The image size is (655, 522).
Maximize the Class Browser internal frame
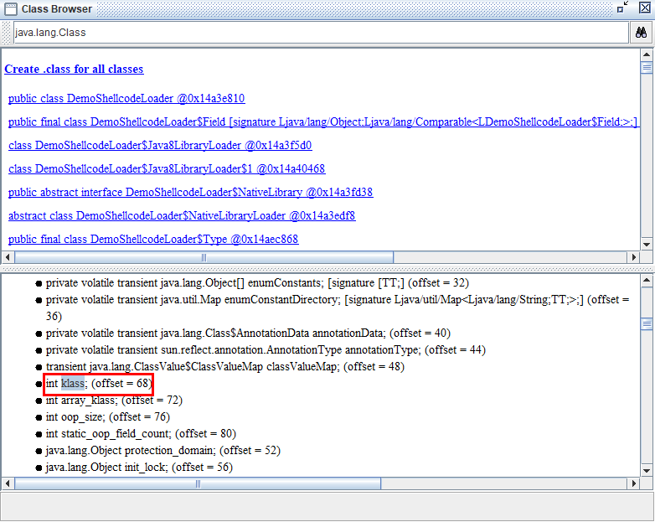click(x=622, y=8)
